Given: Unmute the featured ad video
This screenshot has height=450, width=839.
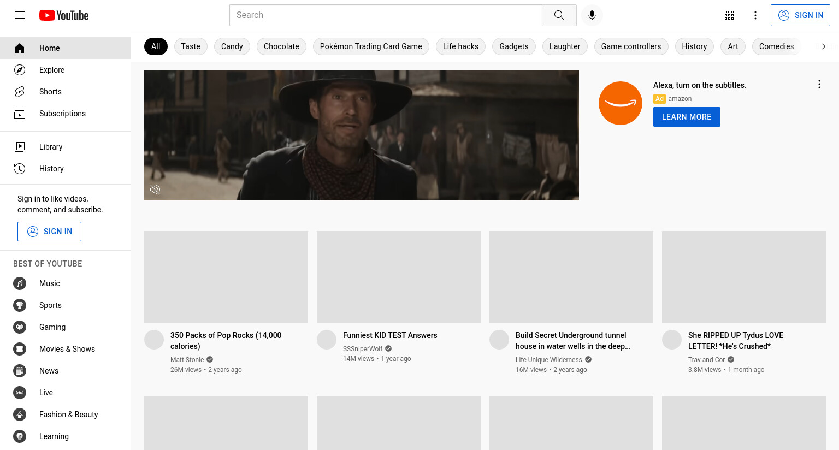Looking at the screenshot, I should [x=155, y=190].
